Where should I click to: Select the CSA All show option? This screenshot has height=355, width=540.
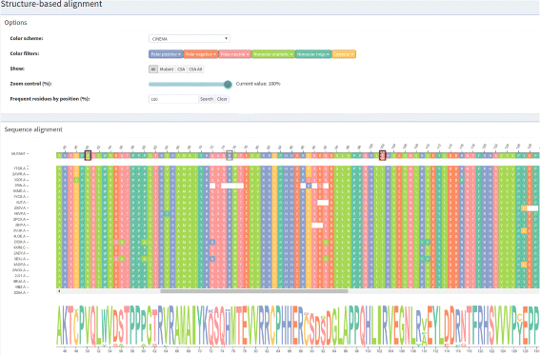(x=195, y=69)
